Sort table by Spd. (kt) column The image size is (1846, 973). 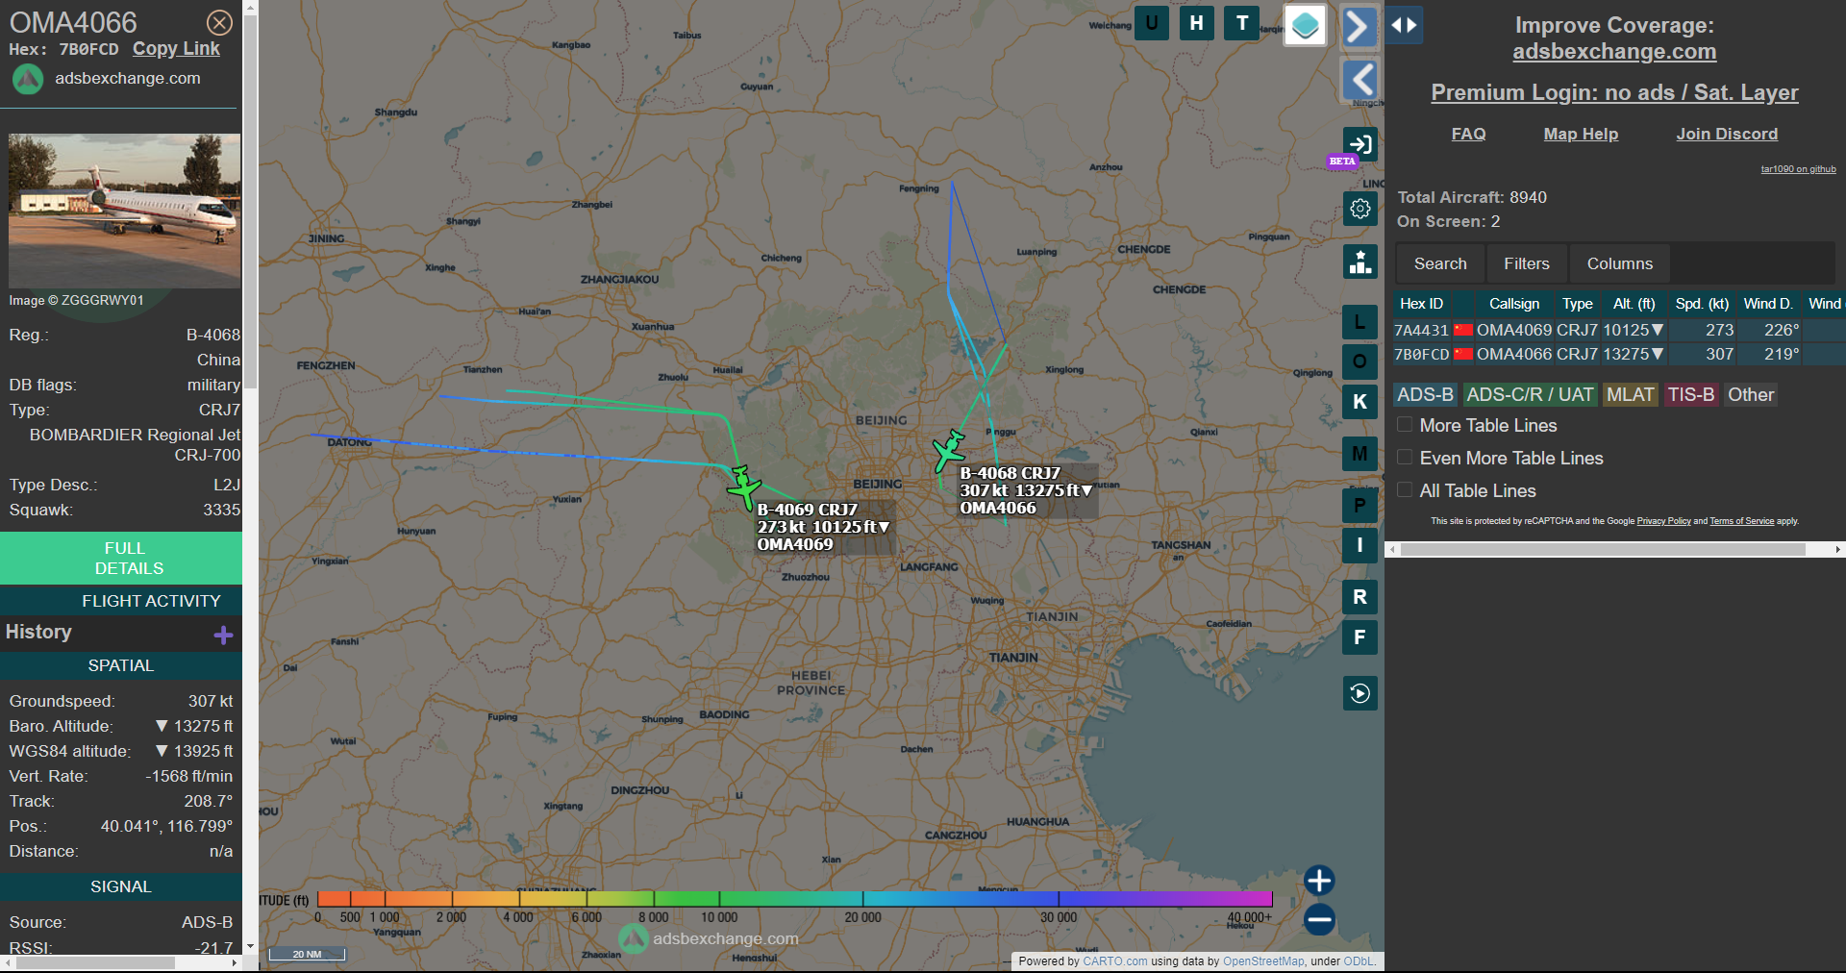(x=1702, y=304)
